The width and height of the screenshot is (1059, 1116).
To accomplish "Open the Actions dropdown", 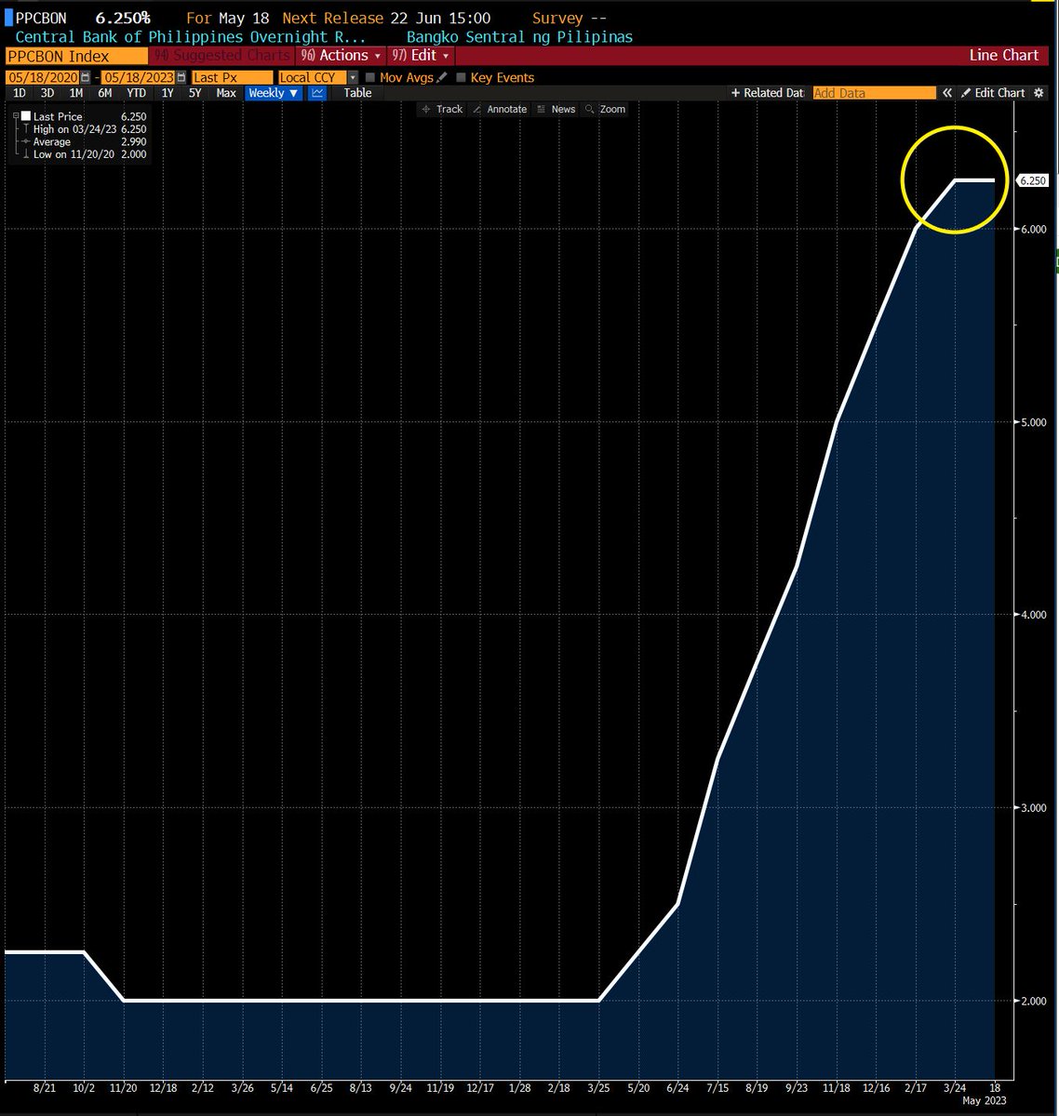I will coord(341,56).
